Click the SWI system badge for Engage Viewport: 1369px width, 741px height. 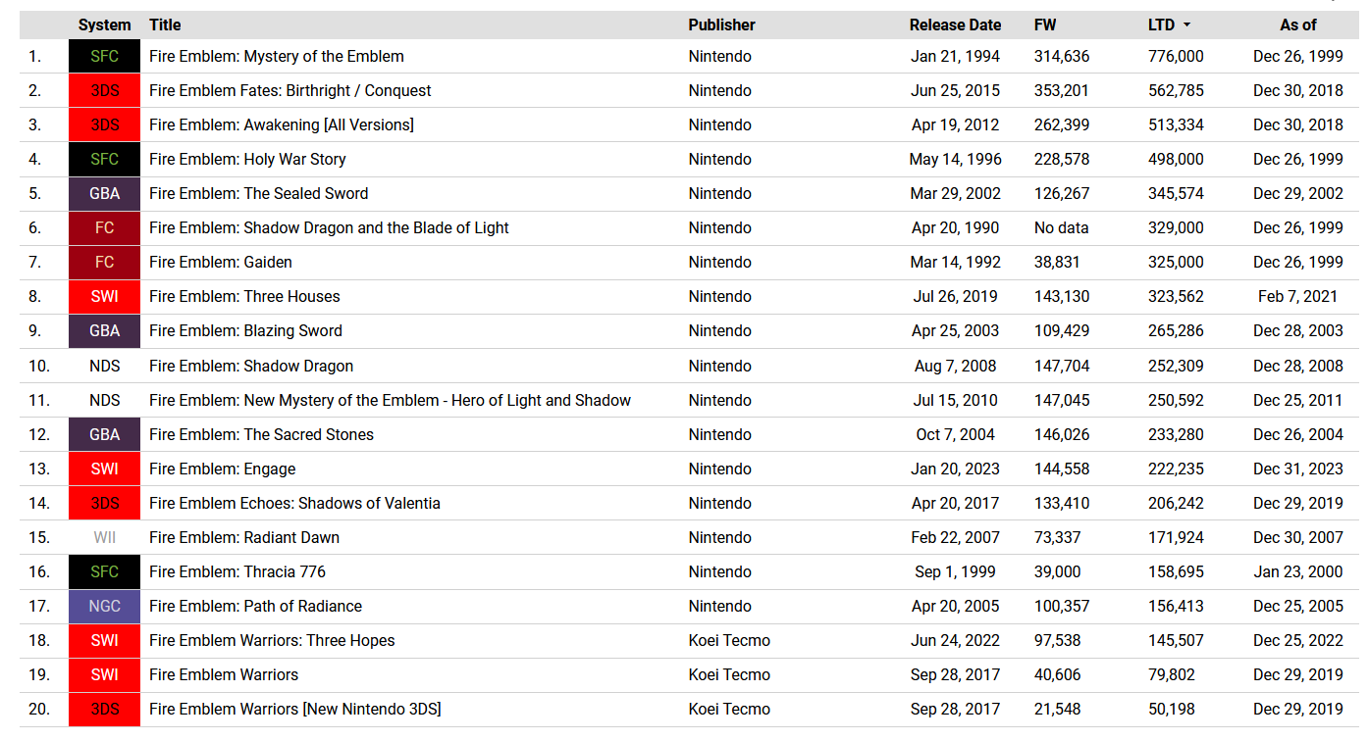(x=104, y=469)
